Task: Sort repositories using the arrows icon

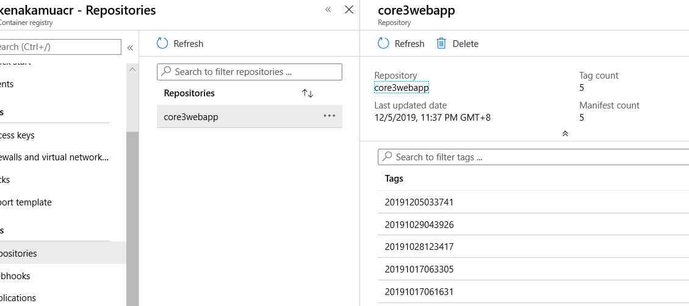Action: pyautogui.click(x=308, y=93)
